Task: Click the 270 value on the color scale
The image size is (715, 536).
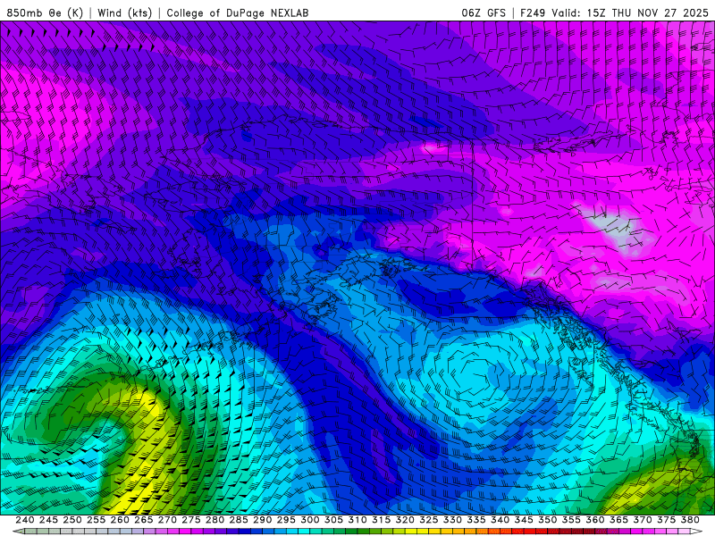Action: click(x=167, y=520)
